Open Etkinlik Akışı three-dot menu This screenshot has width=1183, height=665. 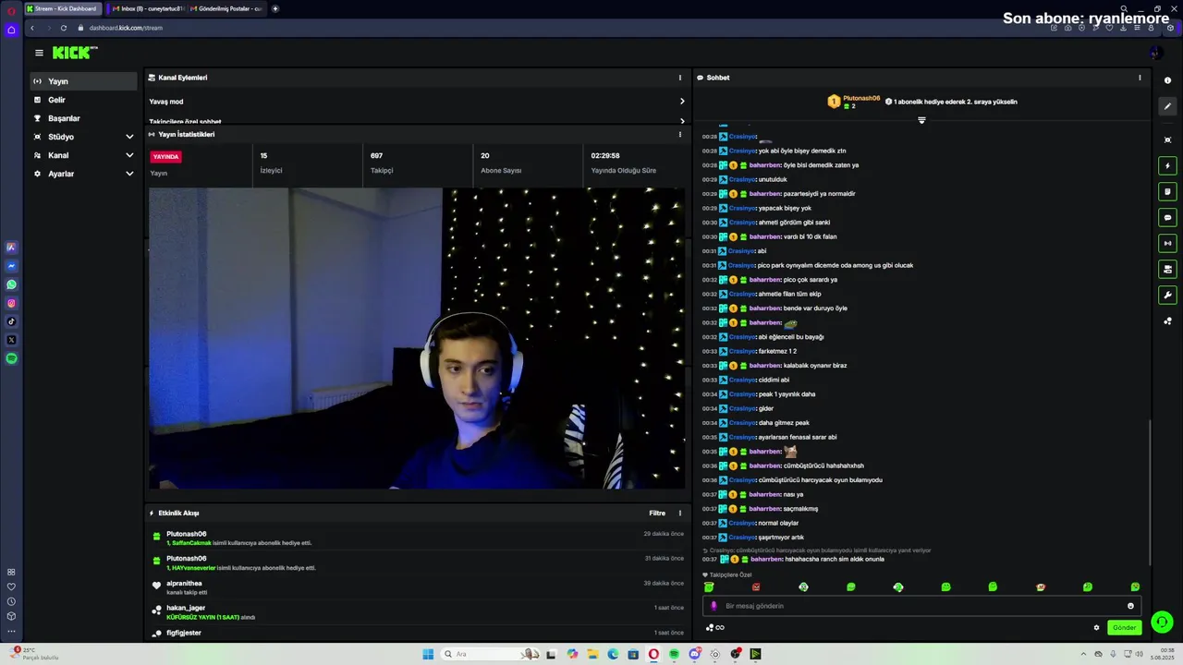coord(680,514)
